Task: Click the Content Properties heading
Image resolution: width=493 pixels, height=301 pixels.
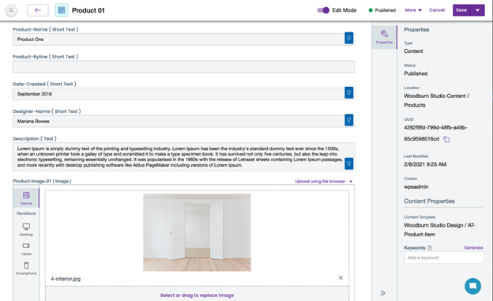Action: [x=429, y=201]
